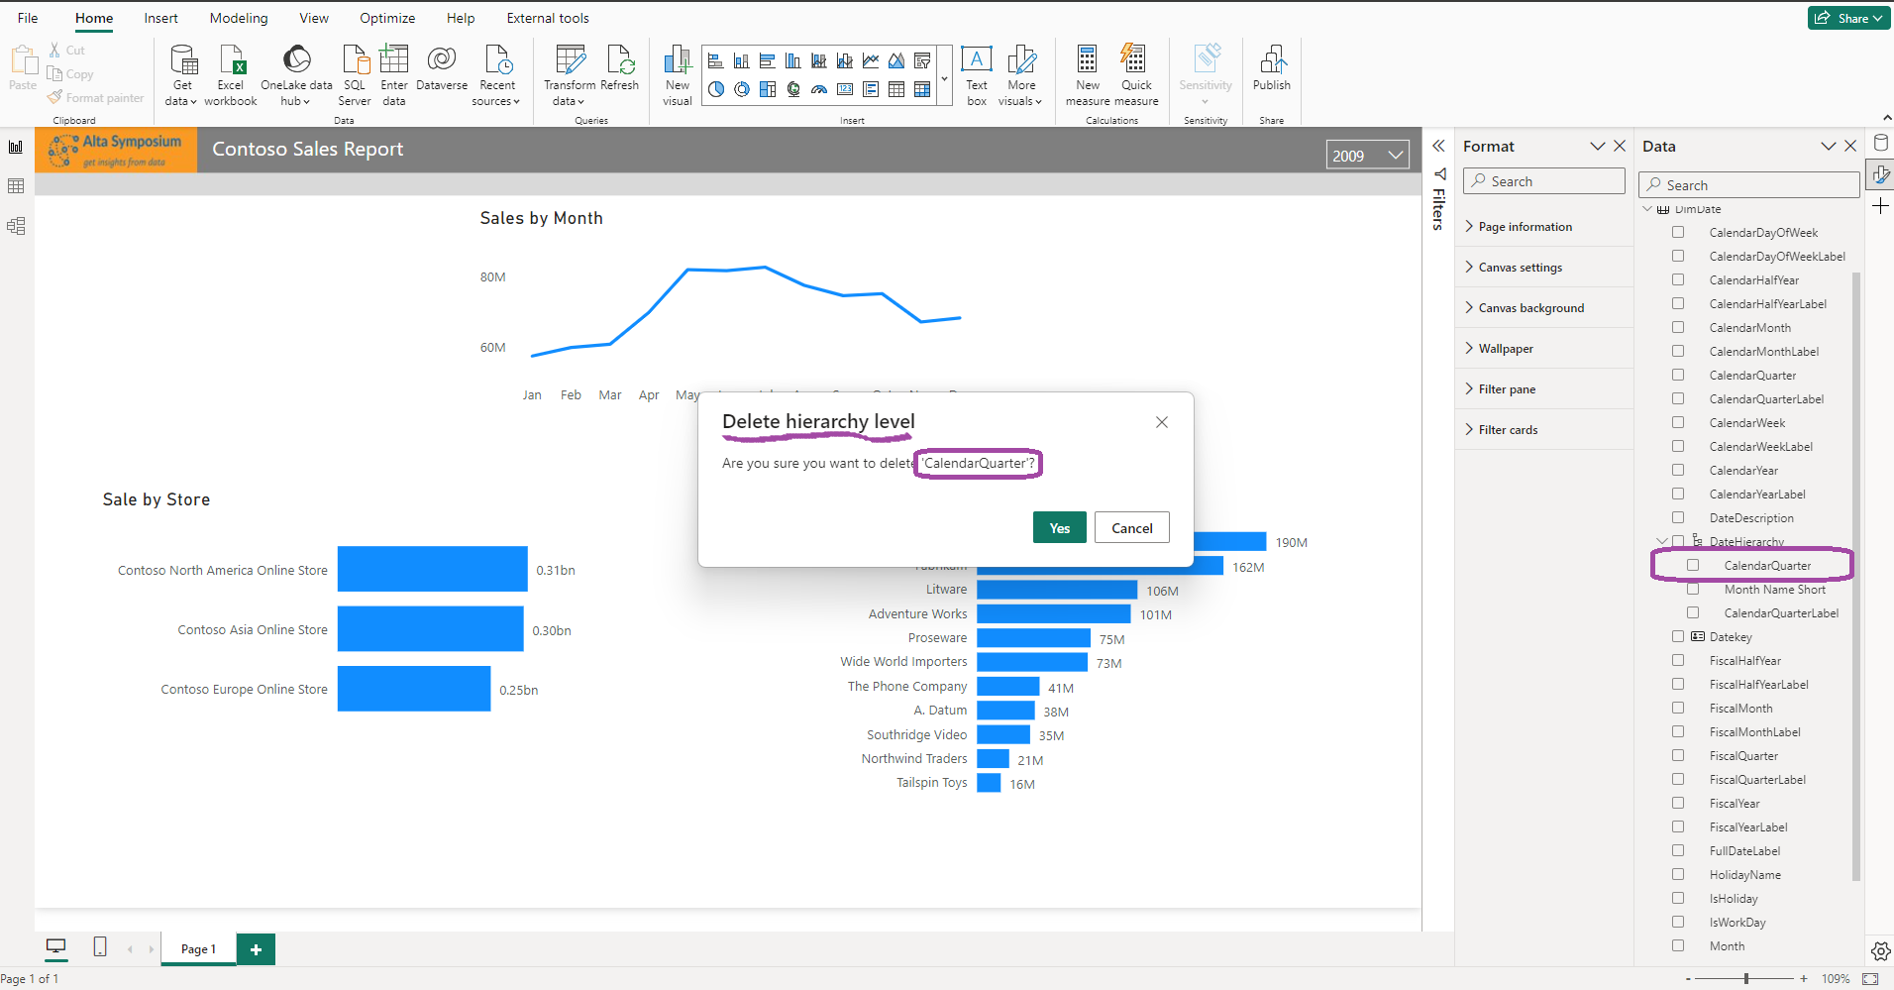Open the Modeling ribbon tab
Image resolution: width=1894 pixels, height=990 pixels.
pyautogui.click(x=239, y=18)
